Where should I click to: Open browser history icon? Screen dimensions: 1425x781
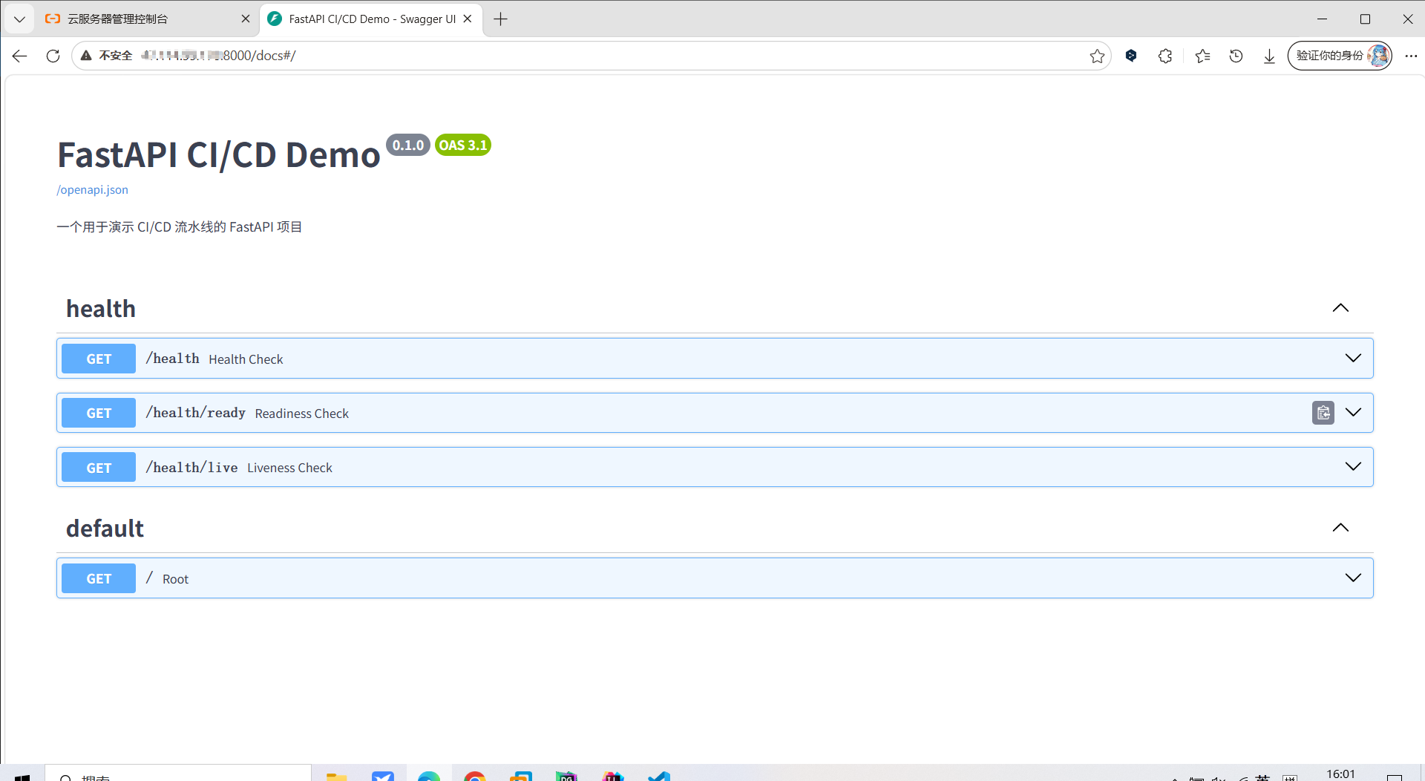(1236, 56)
